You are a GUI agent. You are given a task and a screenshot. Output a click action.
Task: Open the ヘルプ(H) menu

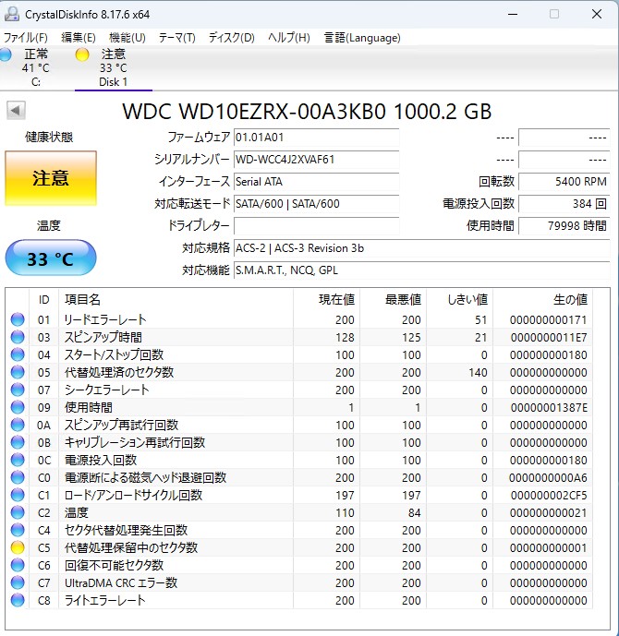click(289, 38)
